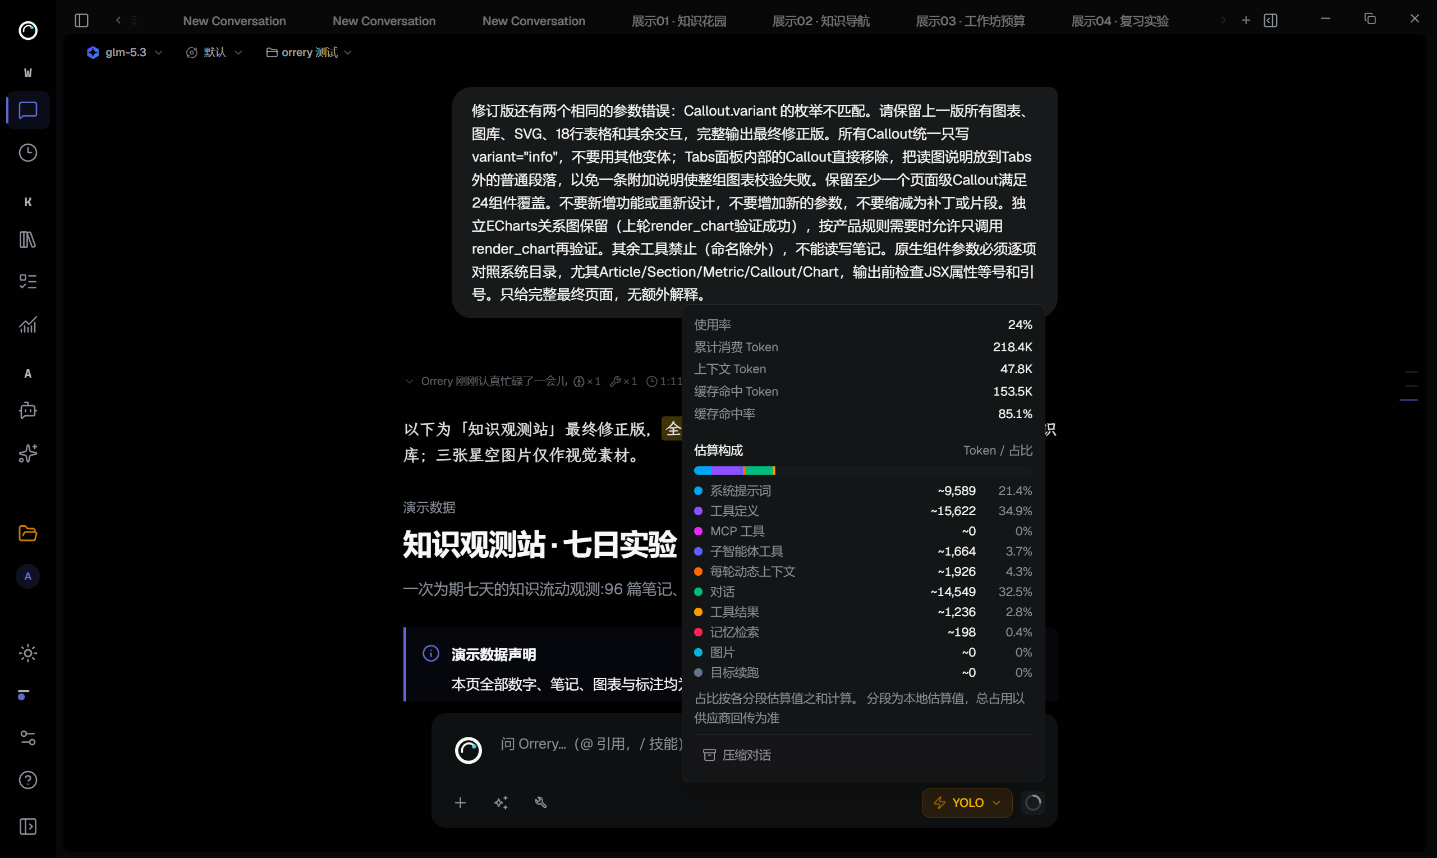The width and height of the screenshot is (1437, 858).
Task: Click the user message bubble about Callout.variant
Action: pos(754,203)
